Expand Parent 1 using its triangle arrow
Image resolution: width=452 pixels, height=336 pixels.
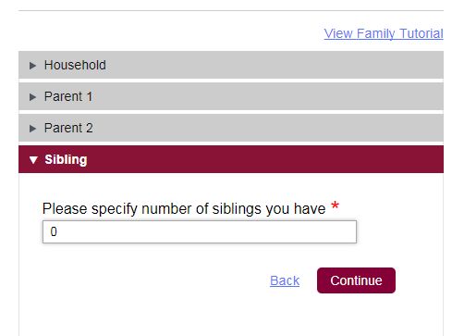(x=32, y=97)
